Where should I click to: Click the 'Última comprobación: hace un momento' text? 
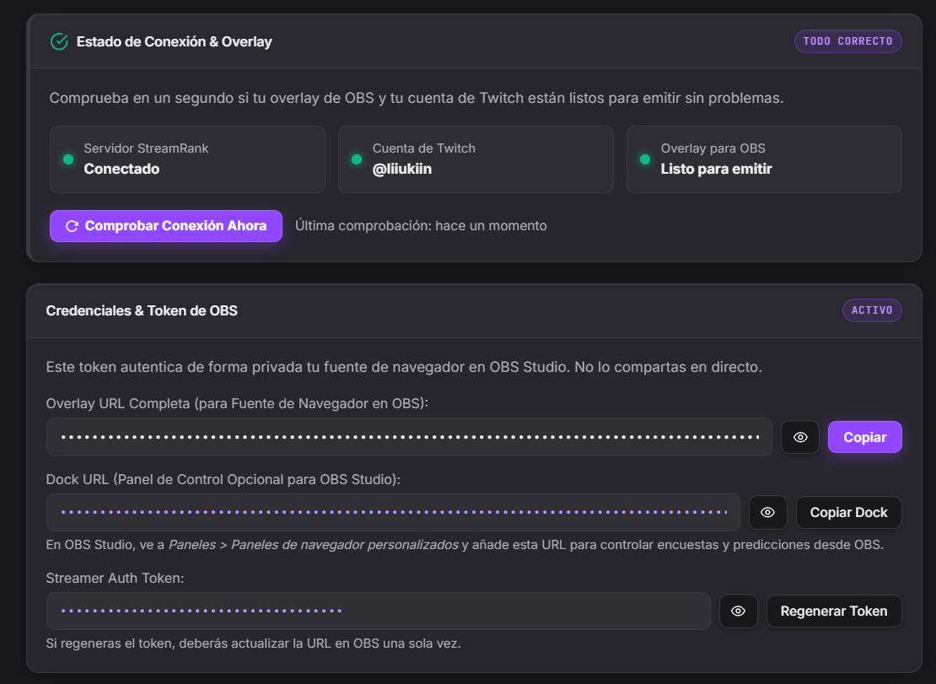[x=421, y=226]
